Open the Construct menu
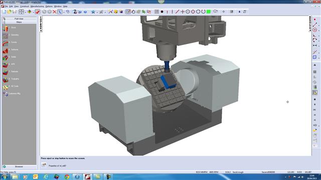The width and height of the screenshot is (321, 180). pyautogui.click(x=25, y=6)
